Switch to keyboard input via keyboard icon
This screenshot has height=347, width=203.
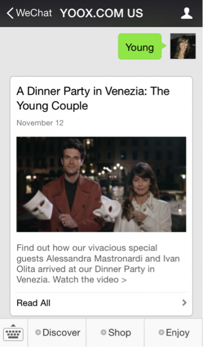coord(13,334)
